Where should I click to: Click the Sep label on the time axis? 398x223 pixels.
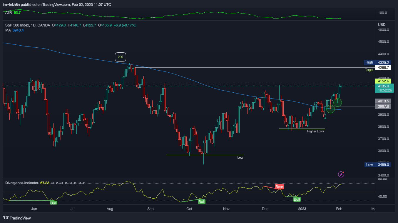click(x=150, y=209)
